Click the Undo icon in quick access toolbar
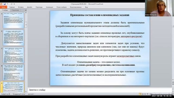Image resolution: width=174 pixels, height=98 pixels. click(x=8, y=4)
